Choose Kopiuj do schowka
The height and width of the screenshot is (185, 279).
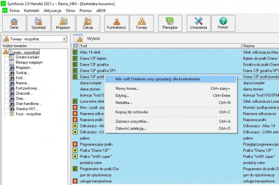pos(171,112)
